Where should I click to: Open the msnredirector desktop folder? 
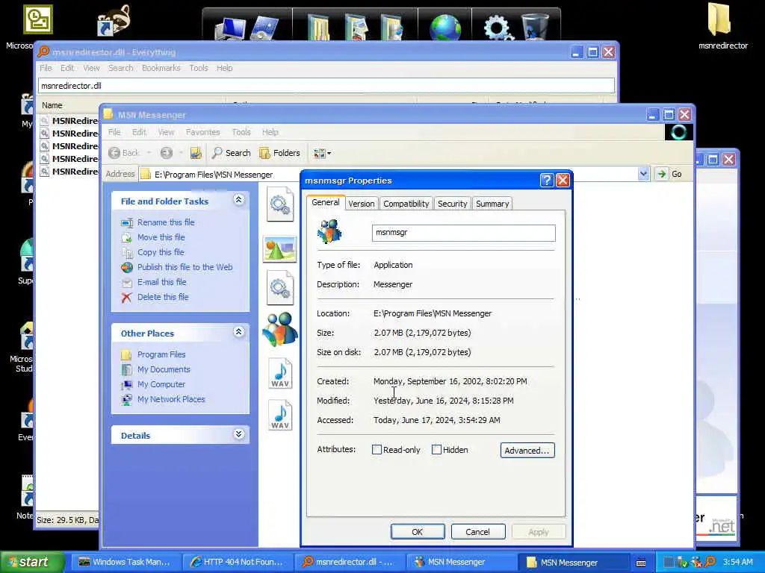pyautogui.click(x=722, y=26)
